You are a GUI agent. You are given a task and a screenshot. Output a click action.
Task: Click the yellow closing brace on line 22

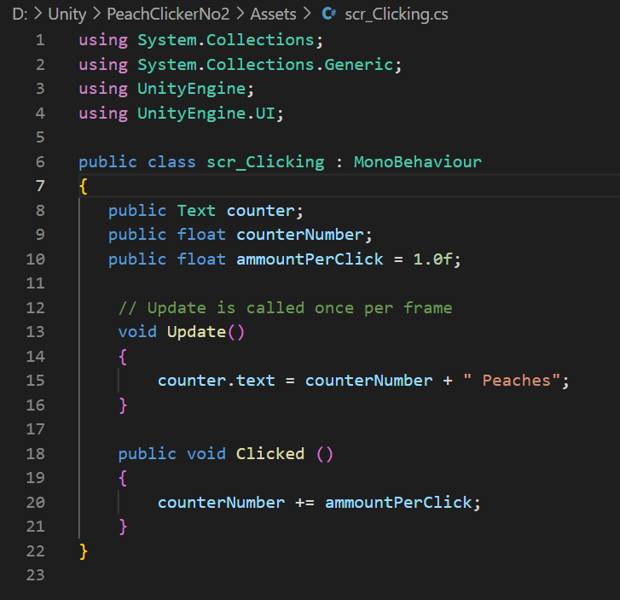(84, 551)
